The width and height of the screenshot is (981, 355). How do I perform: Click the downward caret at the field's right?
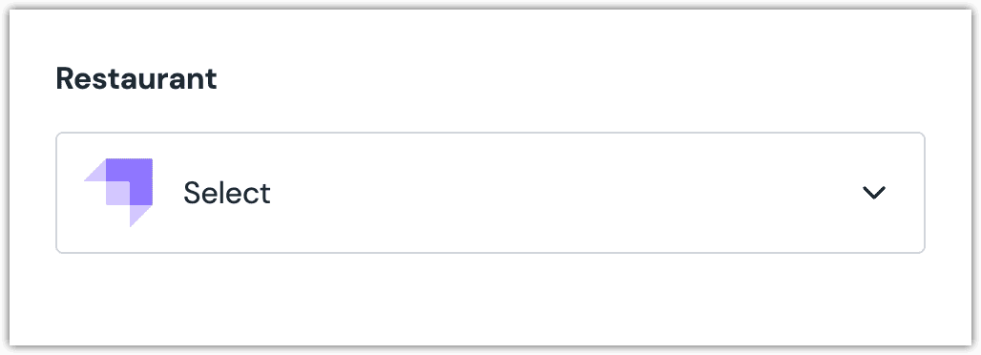873,193
